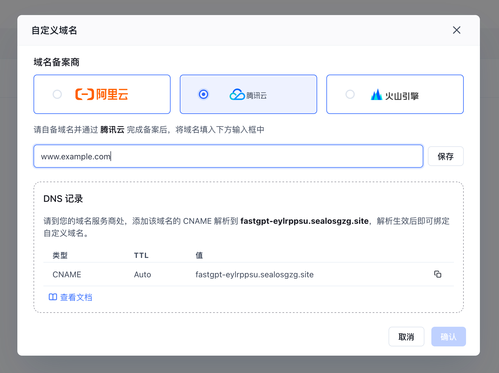Viewport: 499px width, 373px height.
Task: Click the TTL column header
Action: click(141, 255)
